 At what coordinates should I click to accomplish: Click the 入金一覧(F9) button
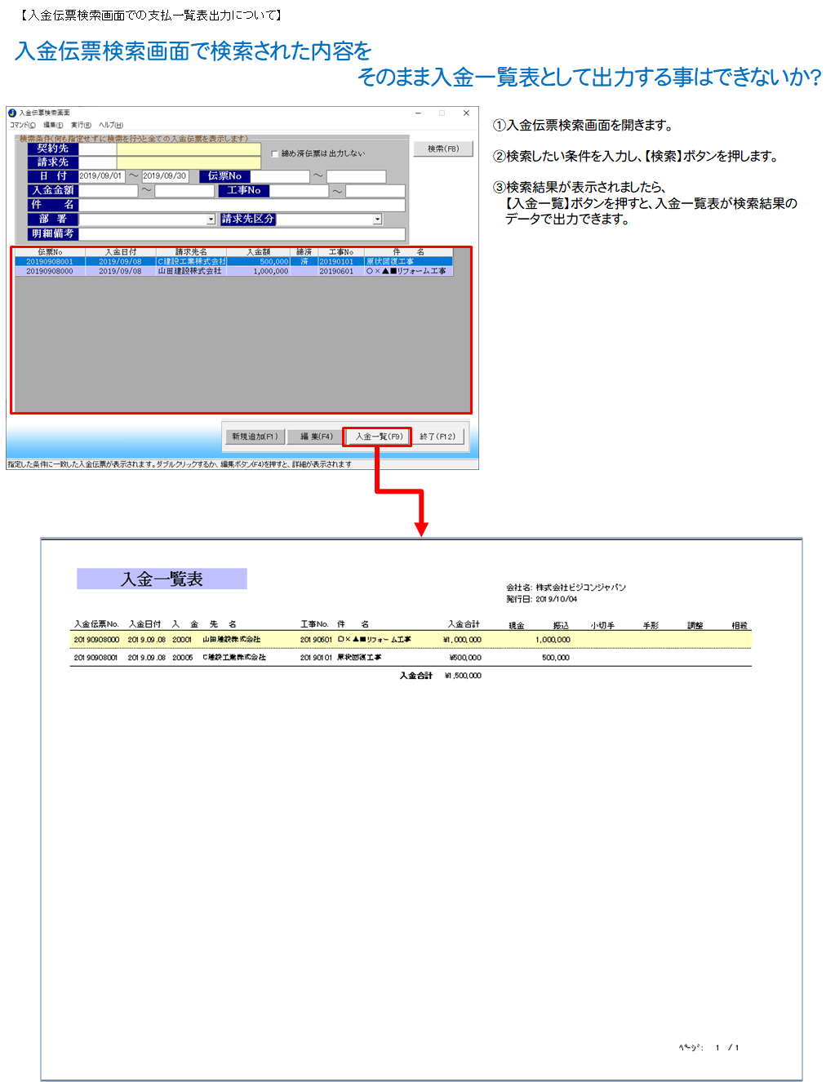coord(379,437)
